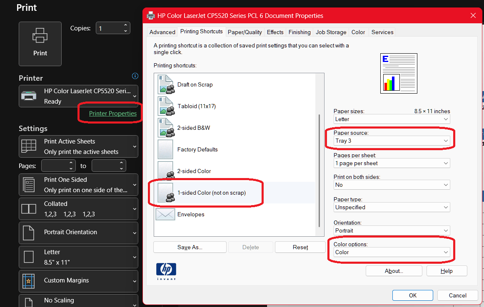
Task: Click the printer info icon
Action: (135, 76)
